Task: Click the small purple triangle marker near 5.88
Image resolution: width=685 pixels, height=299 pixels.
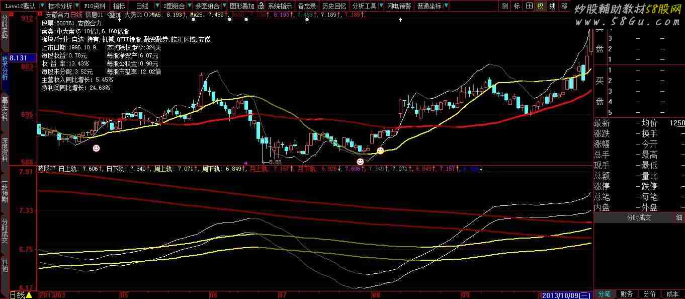Action: [x=245, y=163]
